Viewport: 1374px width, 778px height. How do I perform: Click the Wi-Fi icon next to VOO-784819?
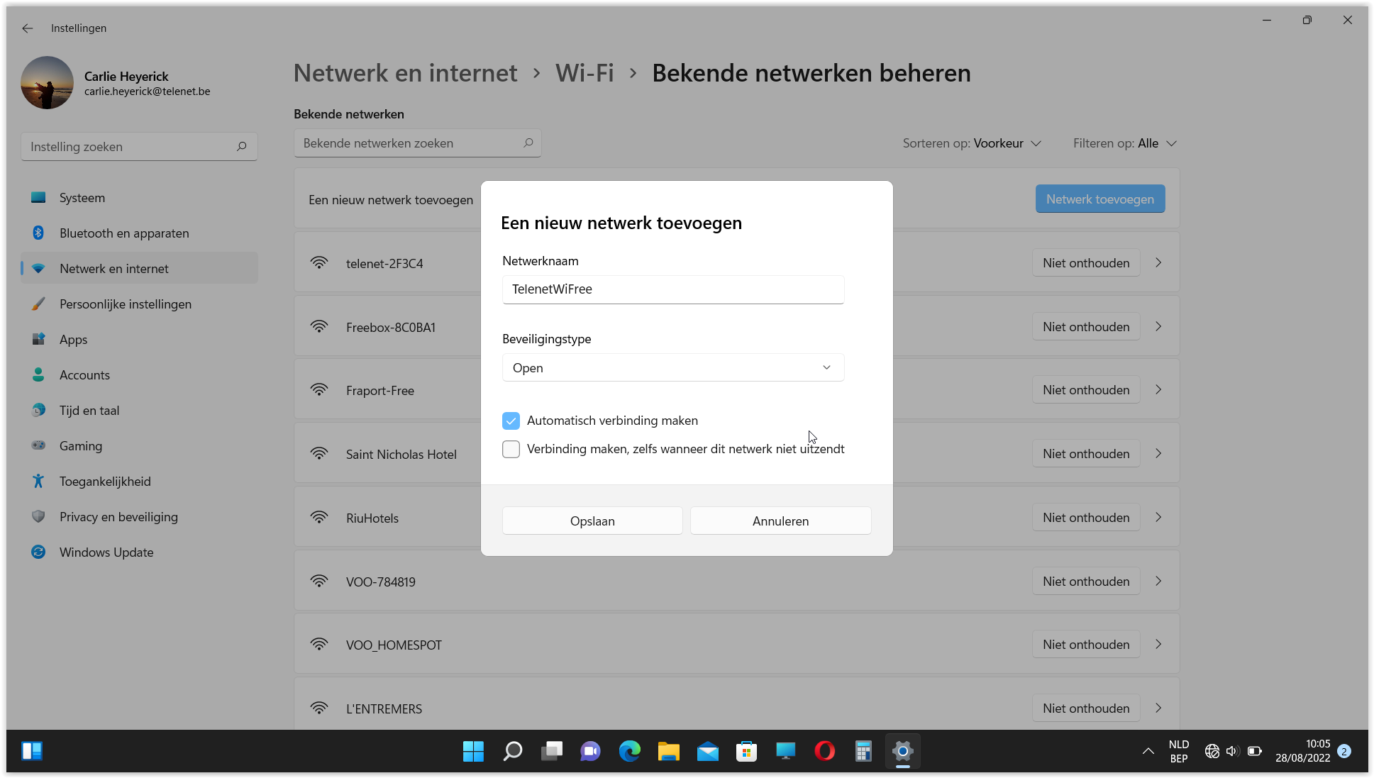coord(319,582)
